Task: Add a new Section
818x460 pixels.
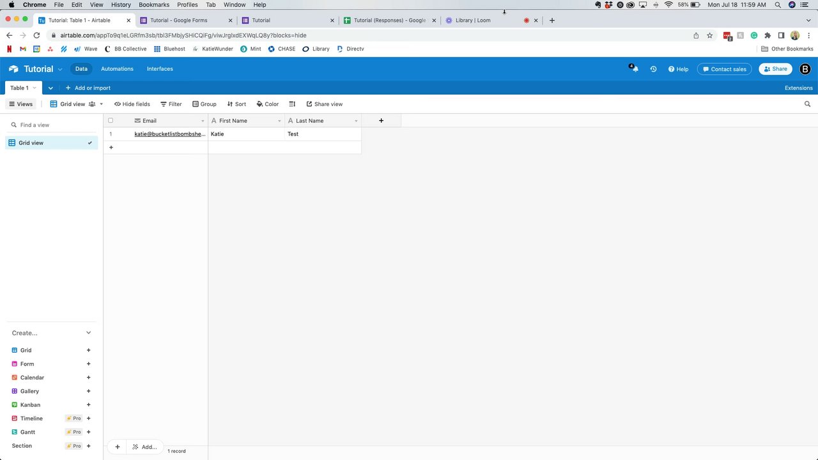Action: tap(89, 446)
